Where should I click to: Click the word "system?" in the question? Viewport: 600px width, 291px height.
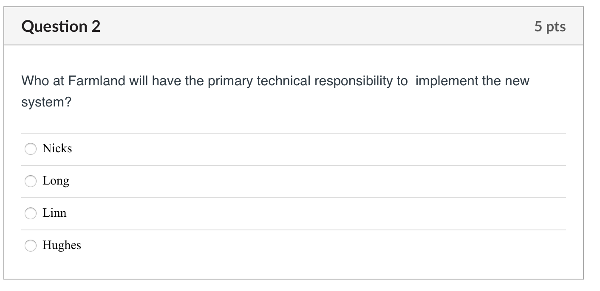point(46,102)
